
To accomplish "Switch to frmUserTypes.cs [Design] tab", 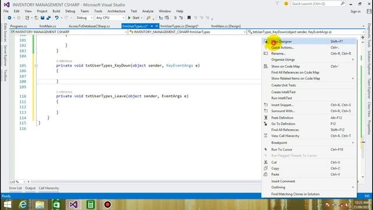I will pyautogui.click(x=180, y=26).
